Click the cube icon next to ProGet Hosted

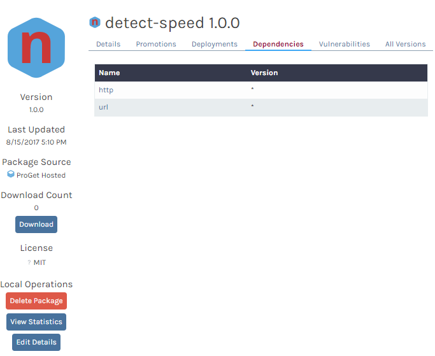click(x=11, y=174)
